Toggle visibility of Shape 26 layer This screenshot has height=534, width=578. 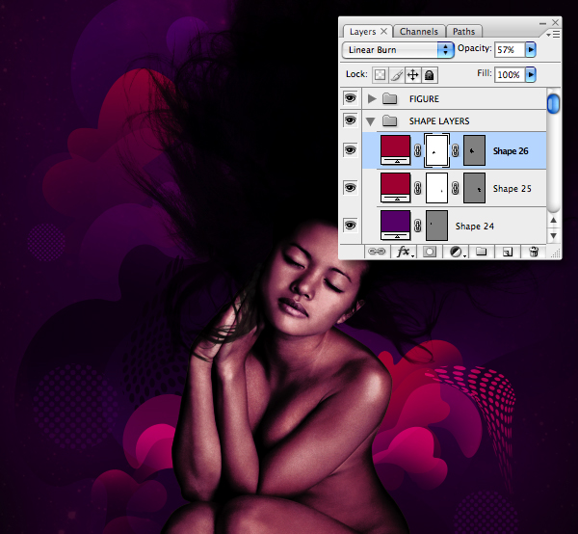[351, 150]
